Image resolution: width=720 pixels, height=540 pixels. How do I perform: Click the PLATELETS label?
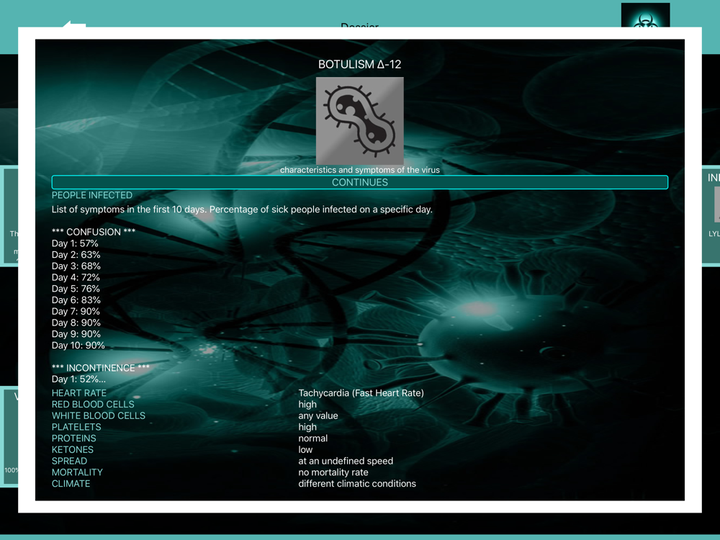(x=76, y=427)
